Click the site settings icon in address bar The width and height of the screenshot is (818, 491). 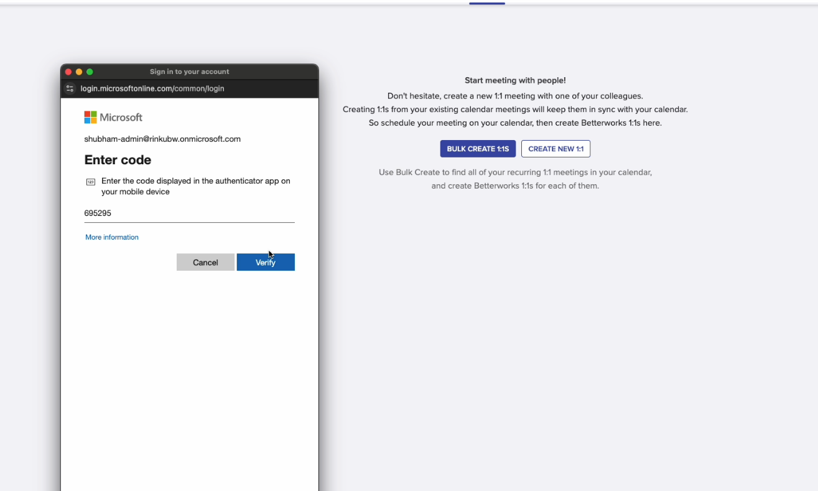click(70, 88)
